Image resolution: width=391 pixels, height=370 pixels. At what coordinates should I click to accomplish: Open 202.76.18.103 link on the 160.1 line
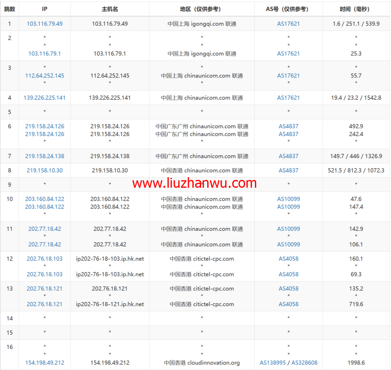[x=45, y=259]
